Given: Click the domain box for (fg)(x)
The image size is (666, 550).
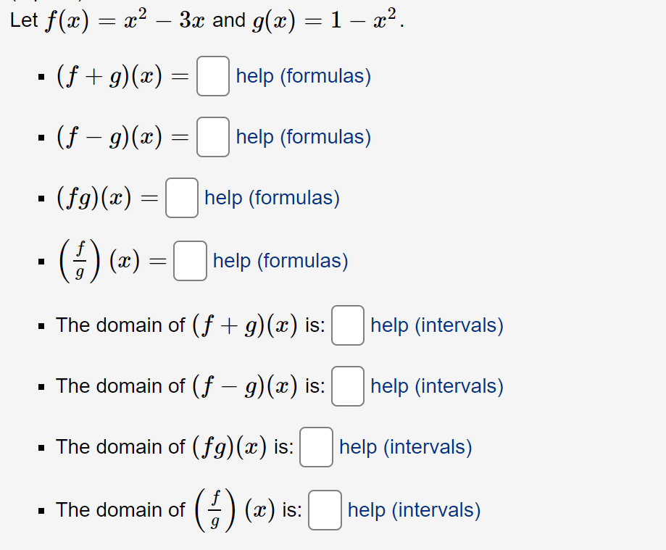Looking at the screenshot, I should pos(316,448).
